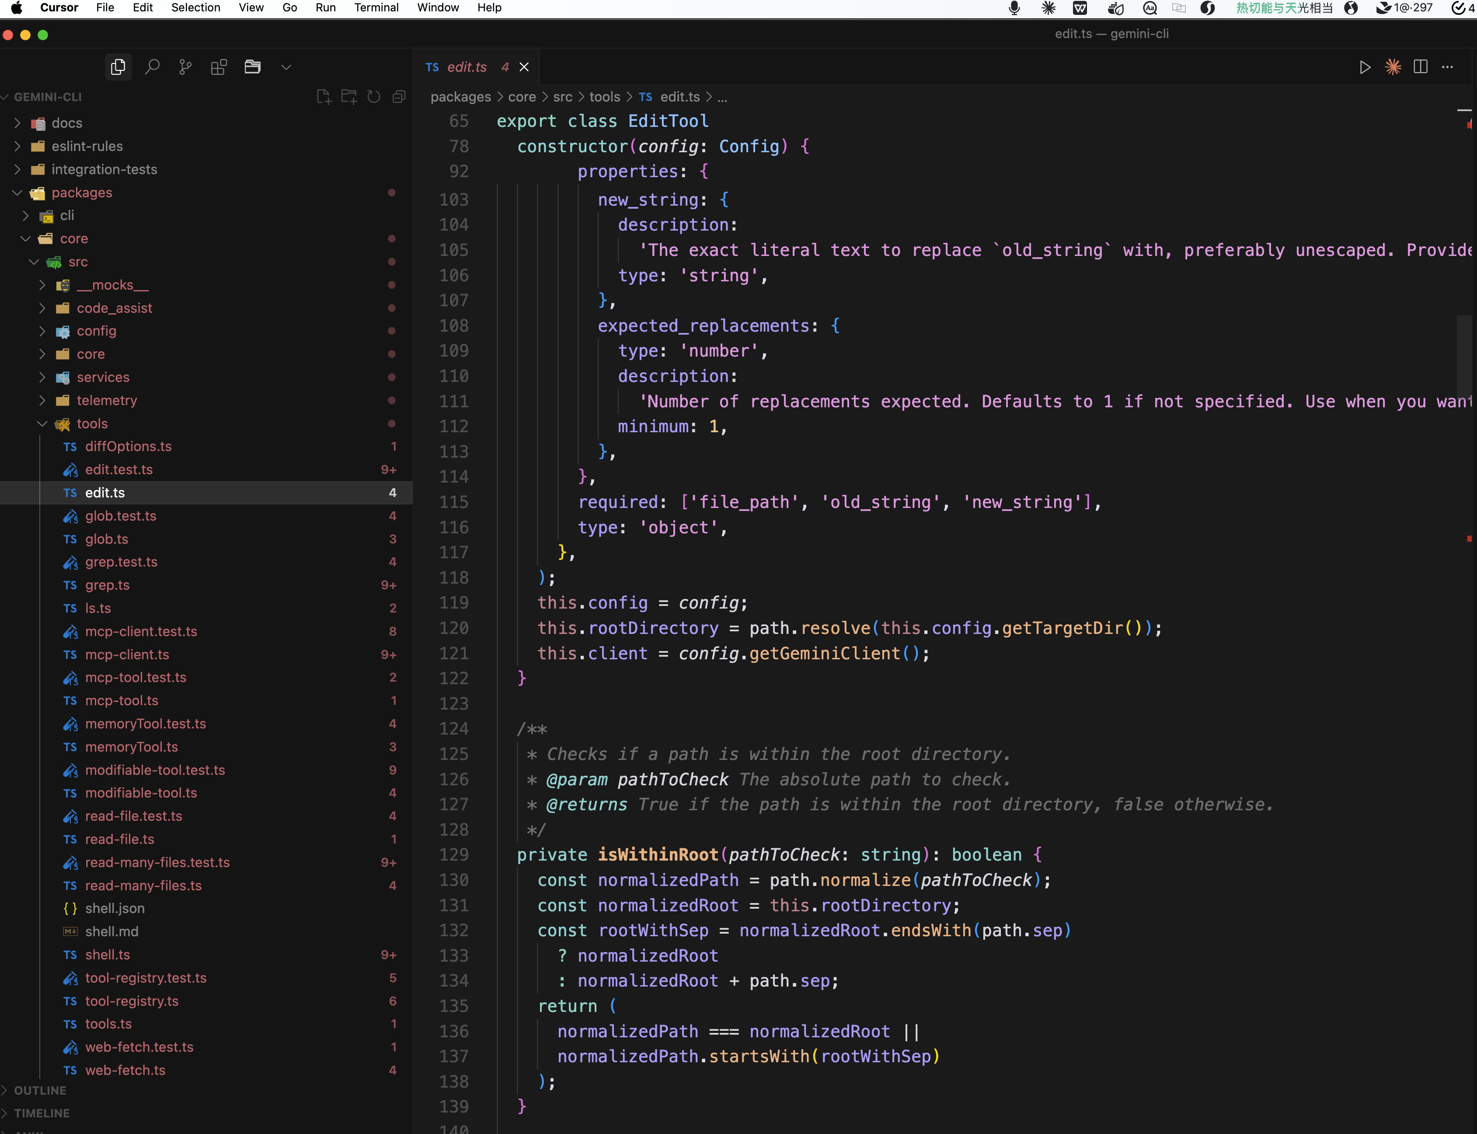1477x1134 pixels.
Task: Open the Terminal menu
Action: pyautogui.click(x=376, y=7)
